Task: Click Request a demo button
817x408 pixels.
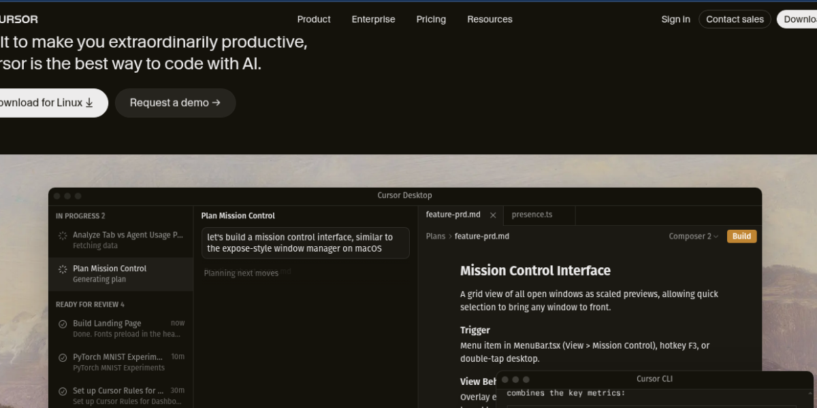Action: tap(175, 103)
